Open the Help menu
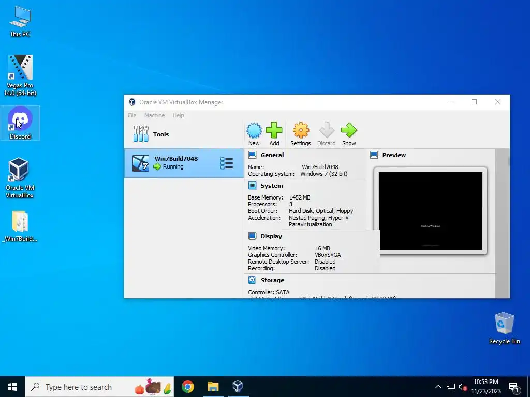 point(179,115)
